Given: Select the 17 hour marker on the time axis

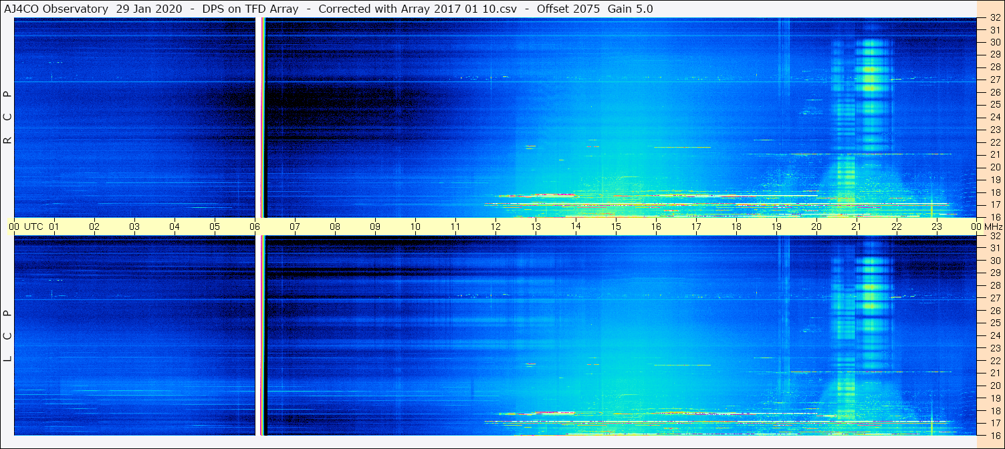Looking at the screenshot, I should pyautogui.click(x=696, y=227).
